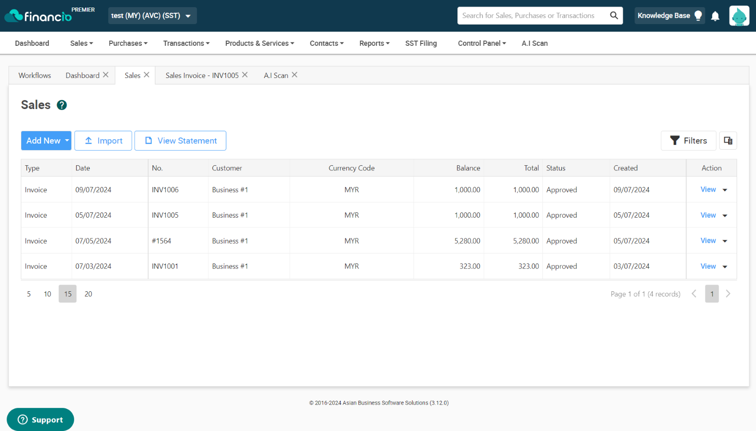Show 10 records per page
This screenshot has height=431, width=756.
[47, 294]
